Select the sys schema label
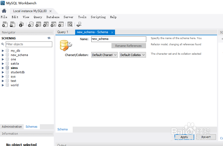Screen dimensions: 223x146 coord(13,77)
